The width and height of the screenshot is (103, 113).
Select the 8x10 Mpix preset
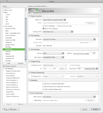[7, 24]
